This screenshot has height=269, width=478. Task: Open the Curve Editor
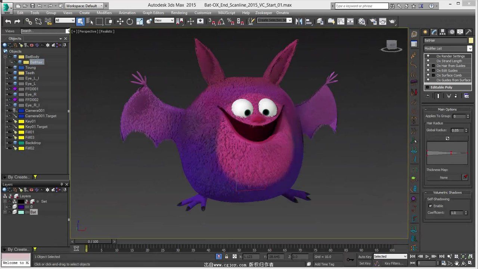tap(341, 21)
